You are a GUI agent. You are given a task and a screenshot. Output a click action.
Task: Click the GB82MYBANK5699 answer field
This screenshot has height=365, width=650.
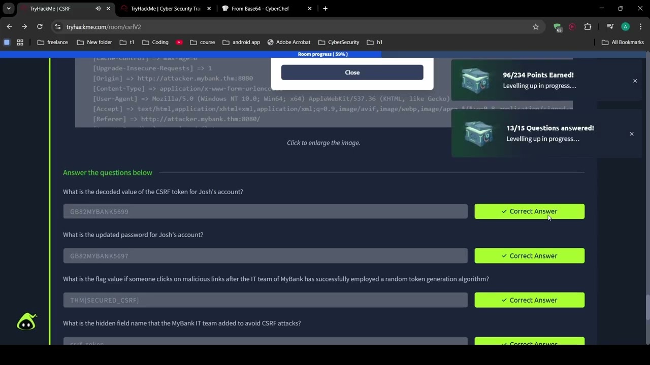tap(265, 211)
